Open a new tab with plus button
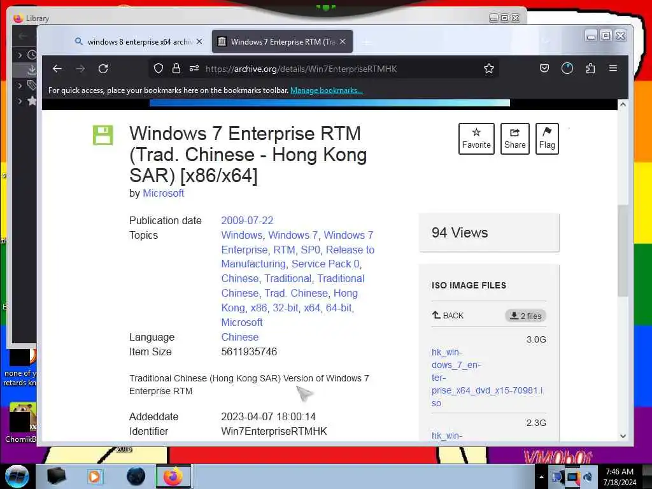The height and width of the screenshot is (489, 652). pyautogui.click(x=366, y=42)
